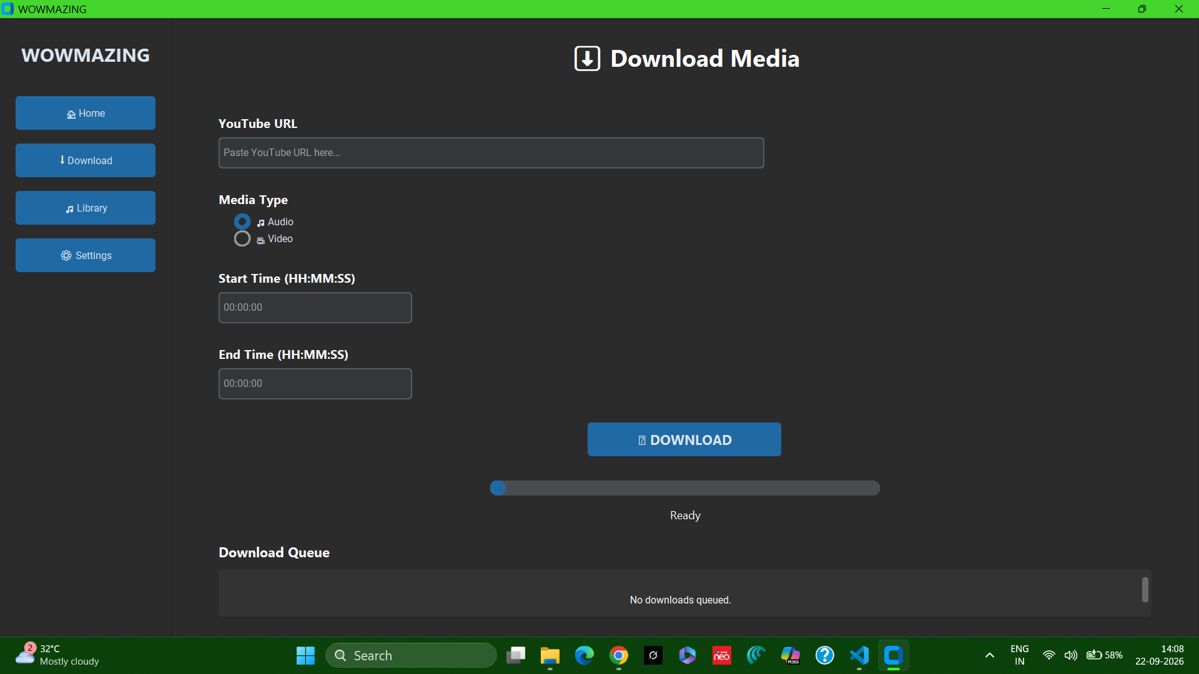
Task: Click the Download Media header icon
Action: click(x=587, y=59)
